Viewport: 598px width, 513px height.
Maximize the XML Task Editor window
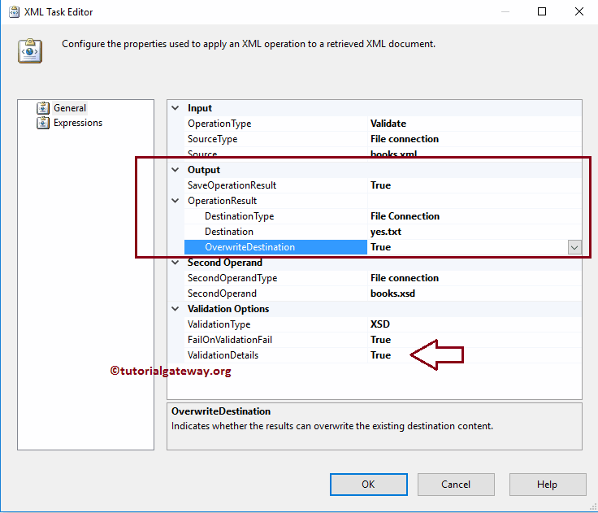pos(542,11)
